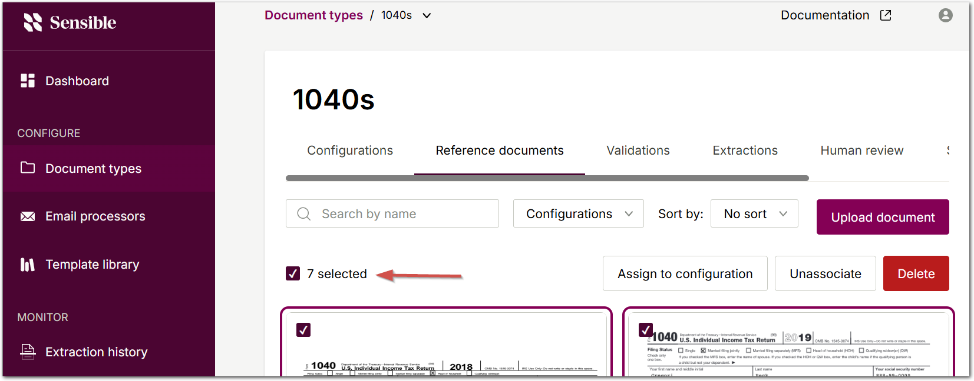974x381 pixels.
Task: Click the Email processors envelope icon
Action: [28, 216]
